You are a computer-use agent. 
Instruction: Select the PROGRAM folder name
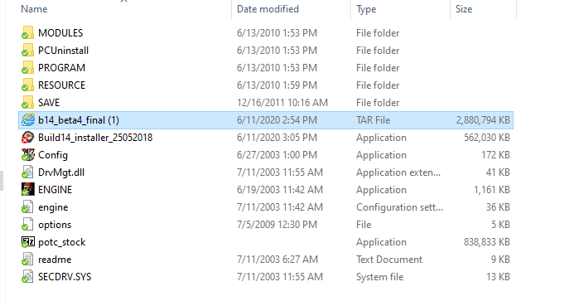[61, 68]
